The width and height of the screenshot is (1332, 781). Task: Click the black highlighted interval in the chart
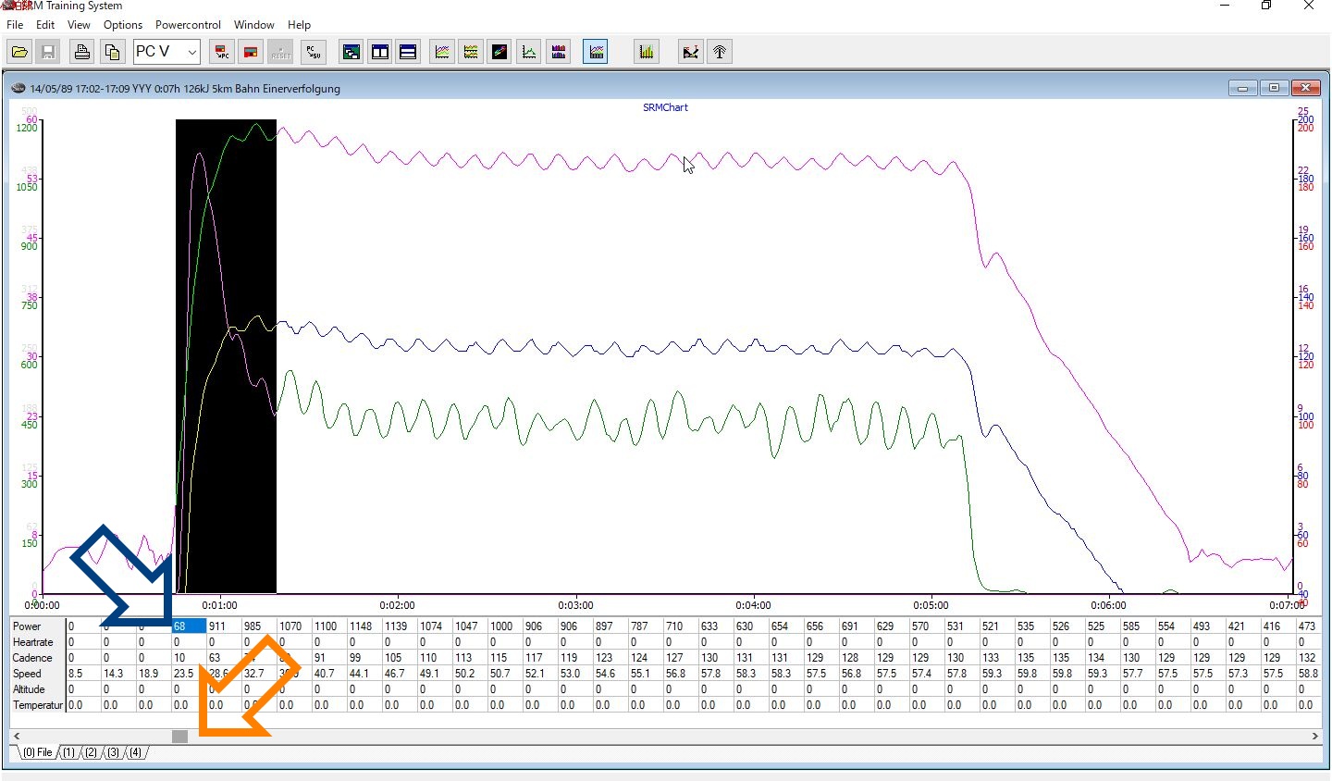226,356
